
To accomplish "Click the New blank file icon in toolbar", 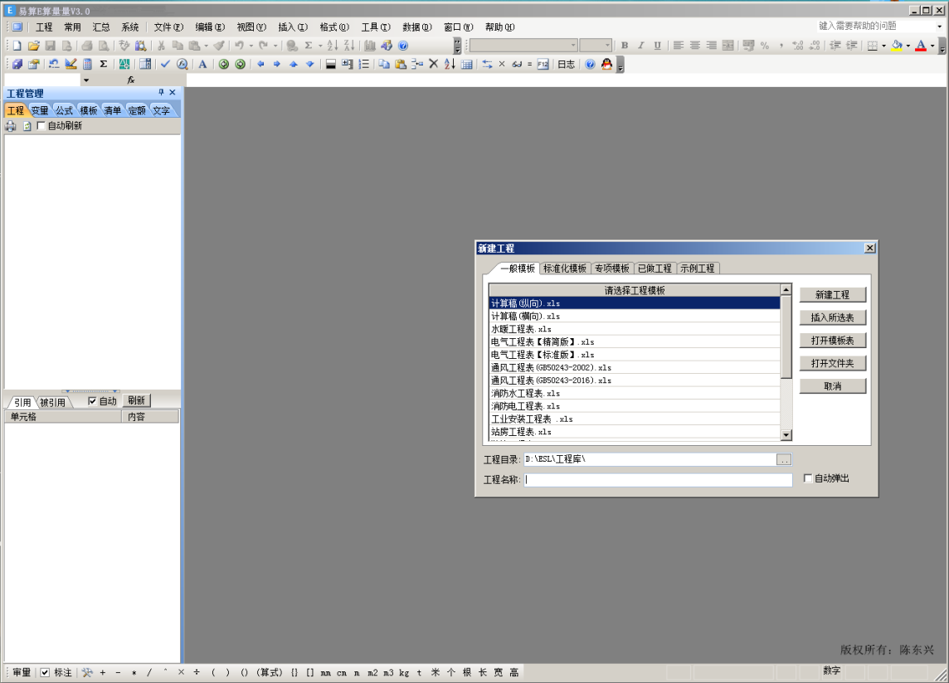I will [17, 46].
